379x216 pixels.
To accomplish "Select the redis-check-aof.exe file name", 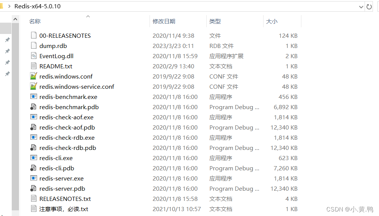I will [66, 117].
